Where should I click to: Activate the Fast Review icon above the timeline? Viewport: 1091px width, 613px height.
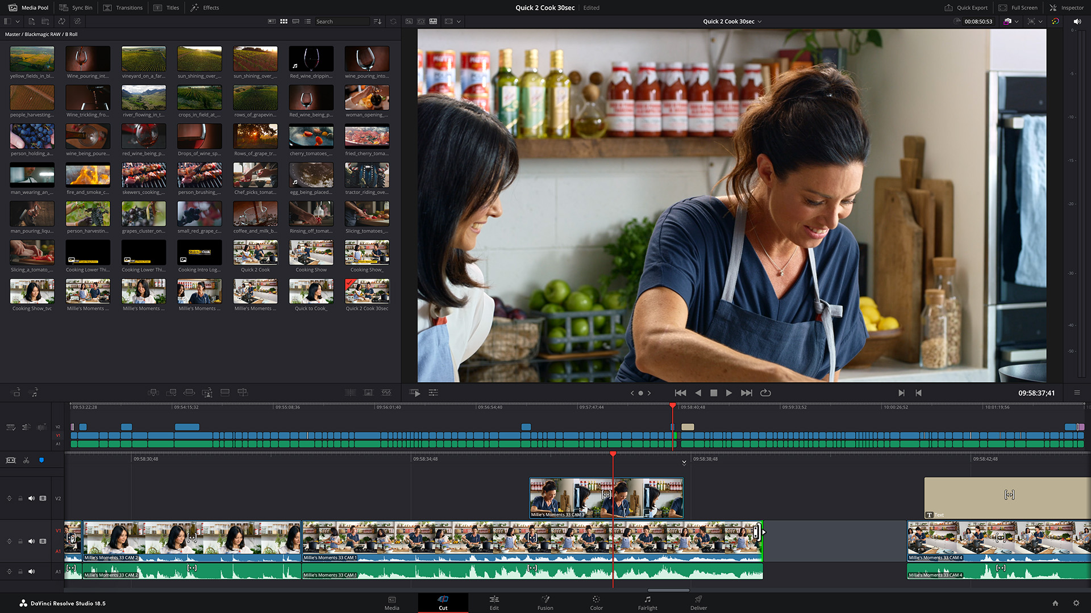tap(414, 392)
